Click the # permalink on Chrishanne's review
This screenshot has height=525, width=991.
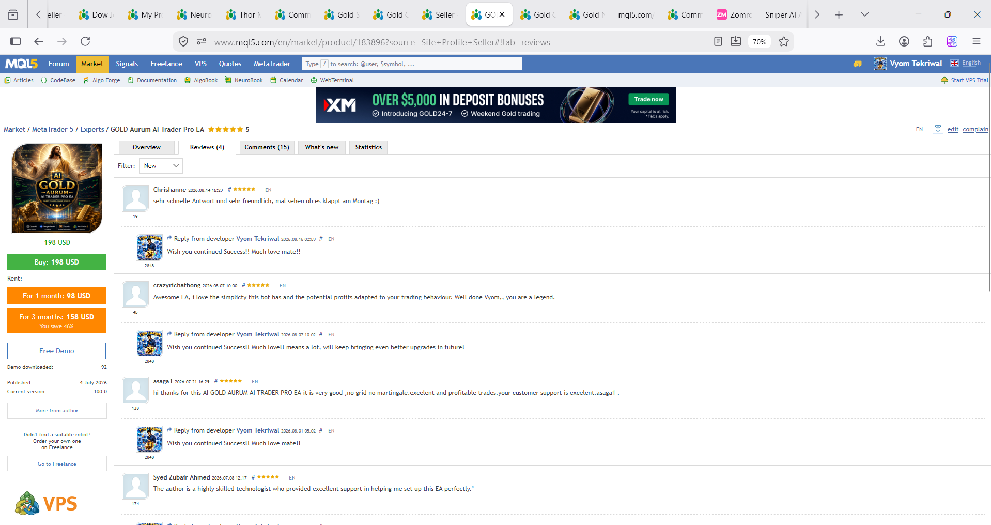pos(229,190)
